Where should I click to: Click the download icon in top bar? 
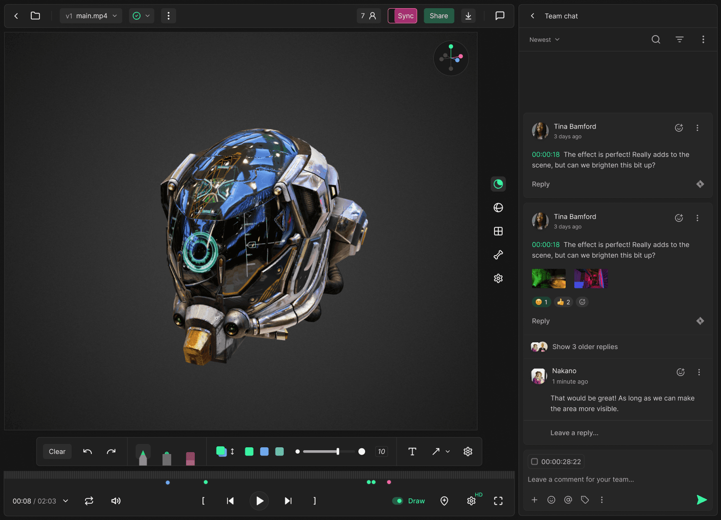coord(468,16)
